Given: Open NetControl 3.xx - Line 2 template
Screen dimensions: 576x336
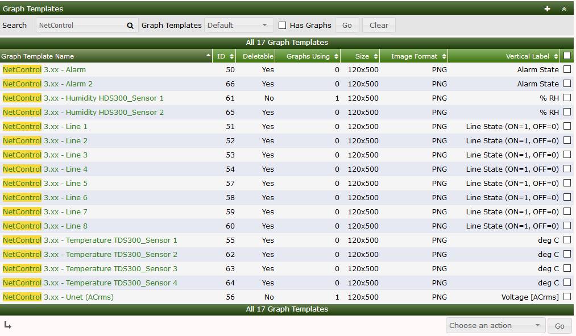Looking at the screenshot, I should click(45, 140).
